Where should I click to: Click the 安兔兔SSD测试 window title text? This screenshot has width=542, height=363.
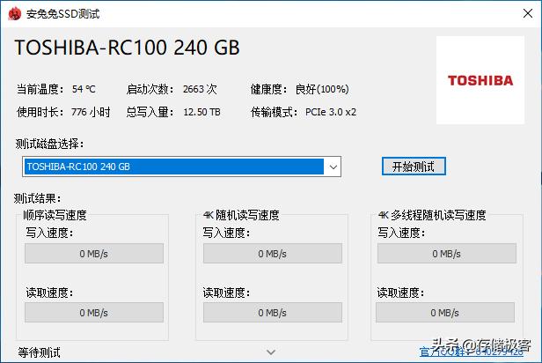click(63, 14)
